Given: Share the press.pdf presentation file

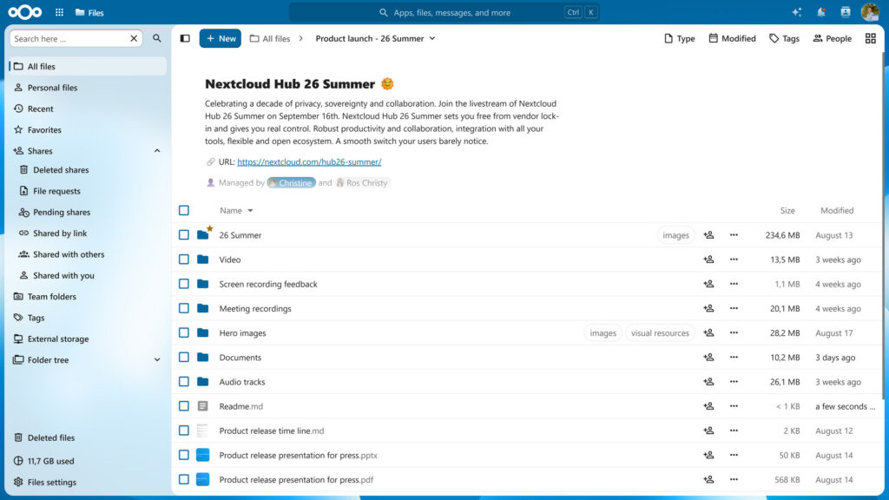Looking at the screenshot, I should pos(708,479).
